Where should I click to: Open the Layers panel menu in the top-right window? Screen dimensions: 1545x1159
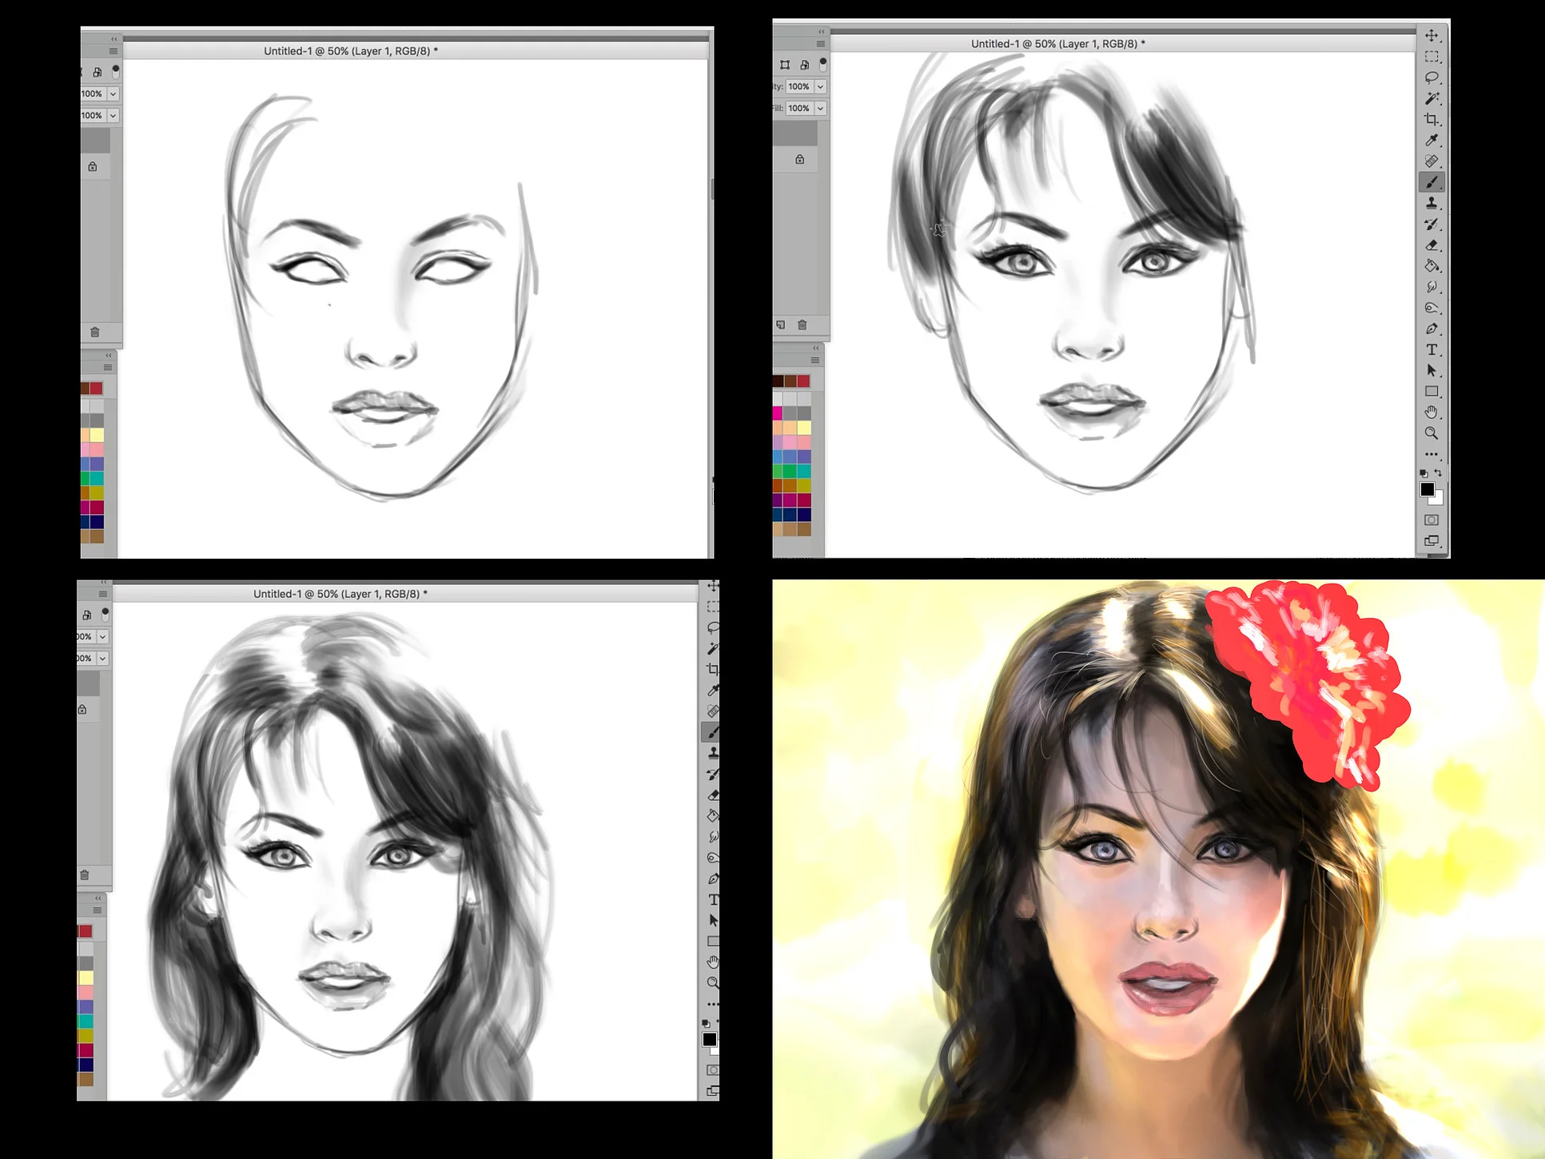click(820, 44)
